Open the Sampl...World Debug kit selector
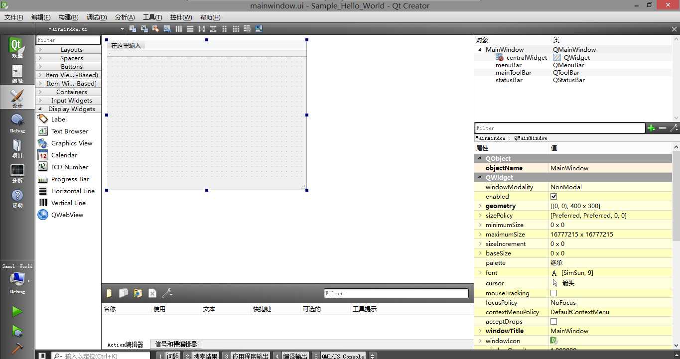The image size is (680, 359). coord(17,279)
